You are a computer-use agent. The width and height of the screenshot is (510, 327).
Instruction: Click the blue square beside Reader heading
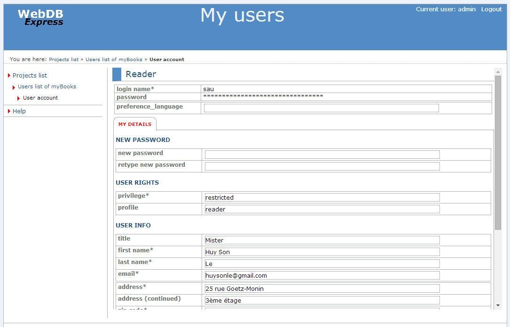[117, 74]
